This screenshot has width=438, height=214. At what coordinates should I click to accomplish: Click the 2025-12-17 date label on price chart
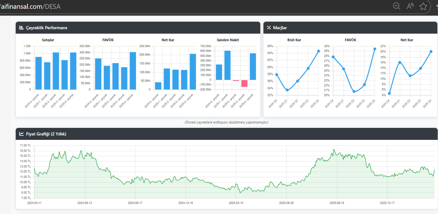[388, 202]
